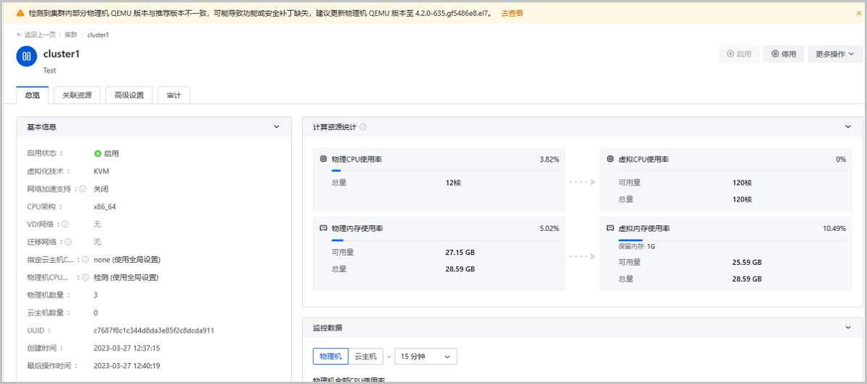The image size is (867, 384).
Task: Open the 高级设置 tab
Action: point(129,95)
